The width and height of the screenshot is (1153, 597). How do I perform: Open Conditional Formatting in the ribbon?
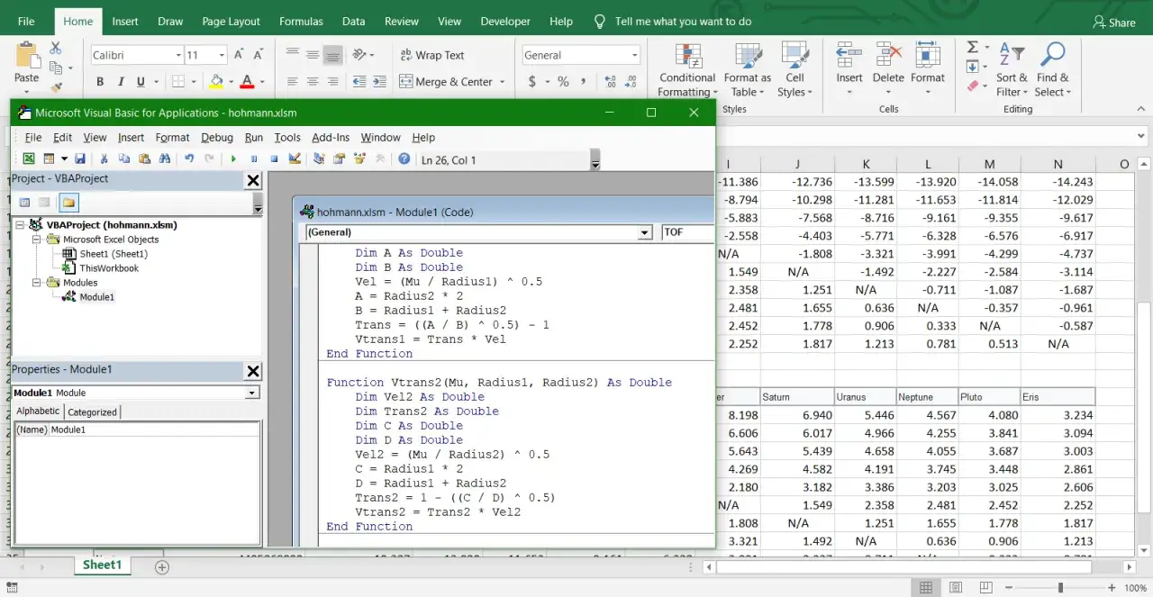686,69
